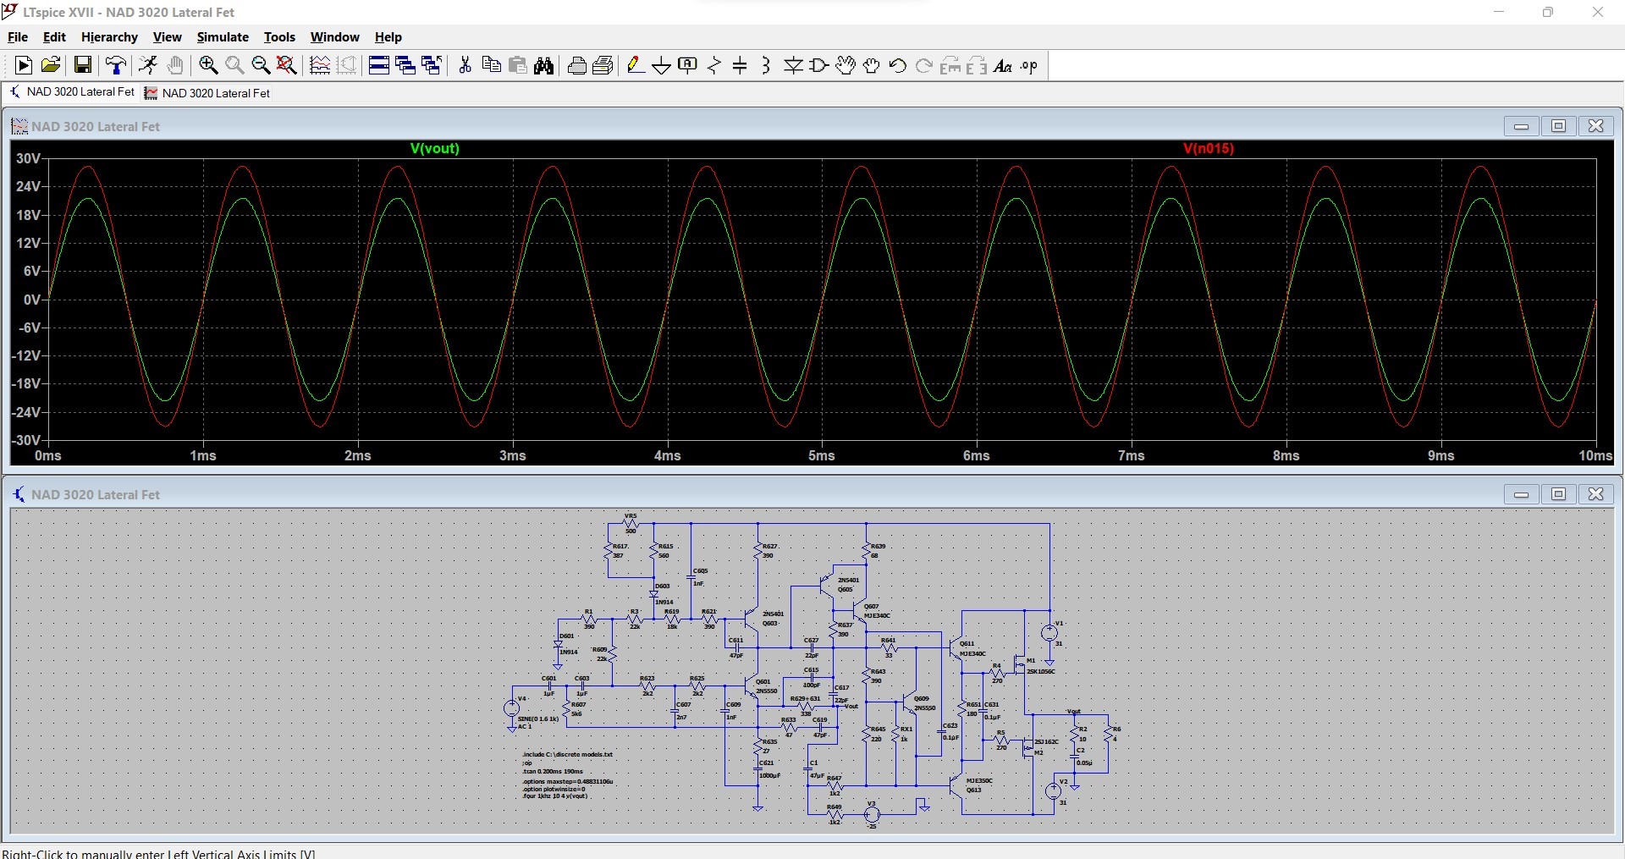Close the waveform plot pane
The image size is (1625, 859).
1595,126
